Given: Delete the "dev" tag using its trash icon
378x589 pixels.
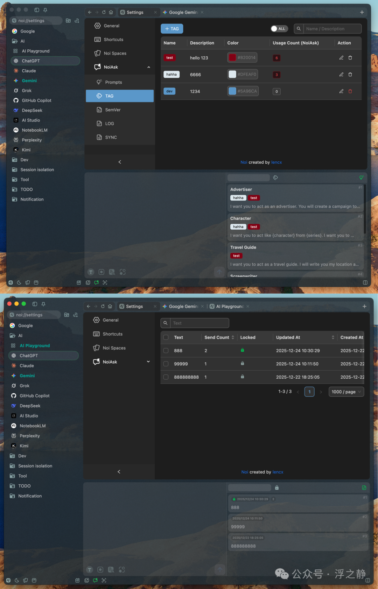Looking at the screenshot, I should pos(350,91).
